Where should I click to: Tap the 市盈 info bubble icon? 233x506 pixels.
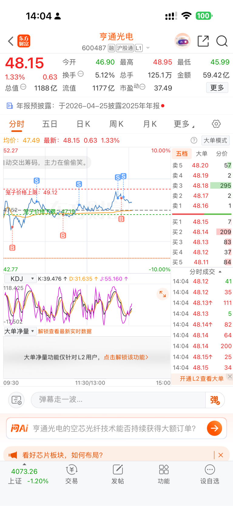pyautogui.click(x=142, y=87)
